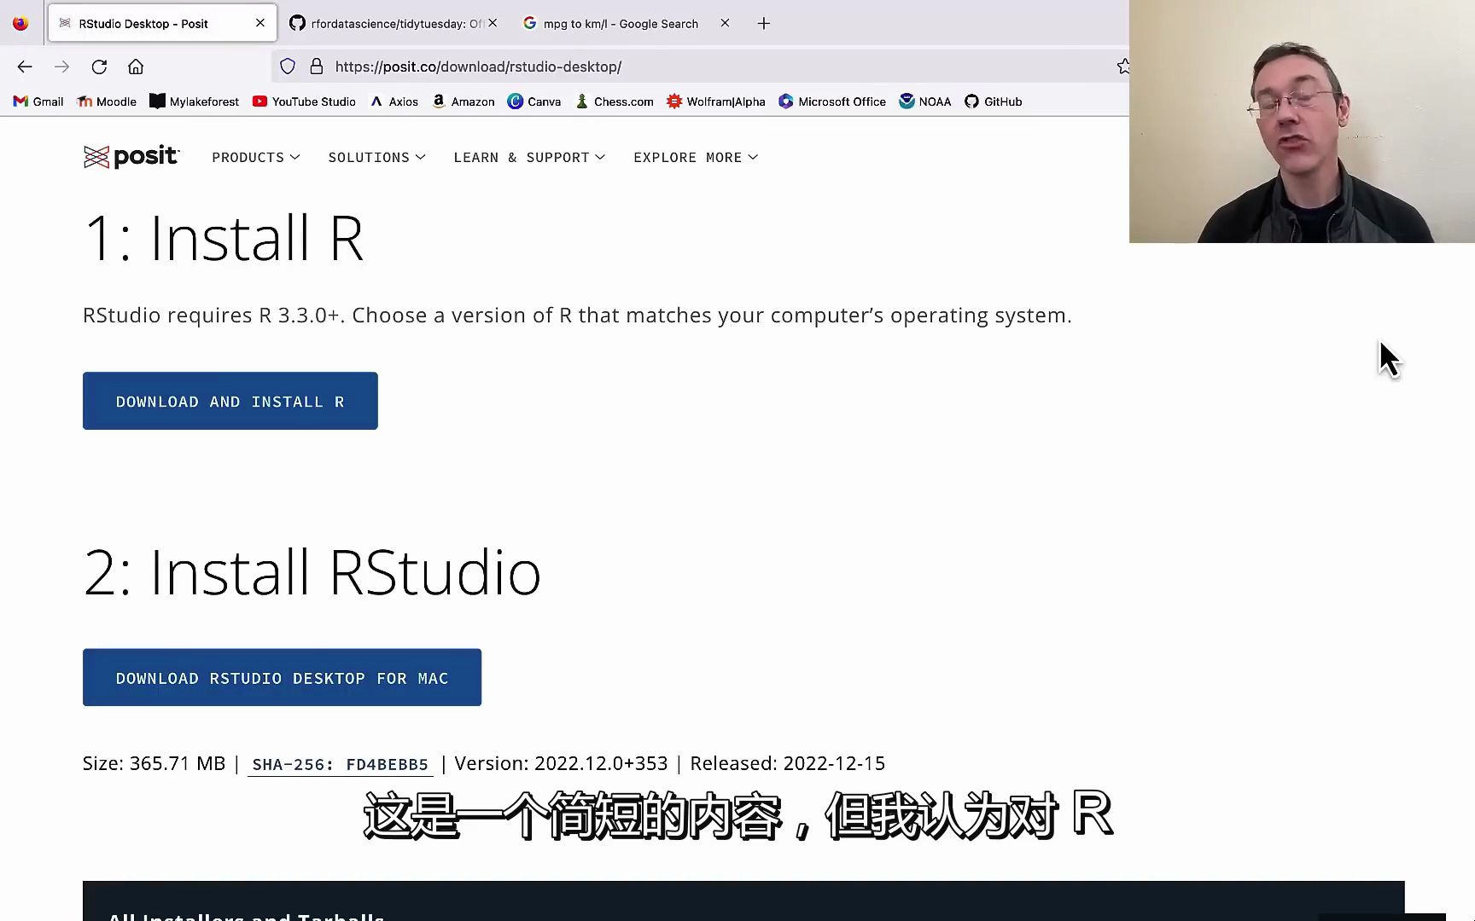The image size is (1475, 921).
Task: Click the Firefox app icon
Action: click(20, 23)
